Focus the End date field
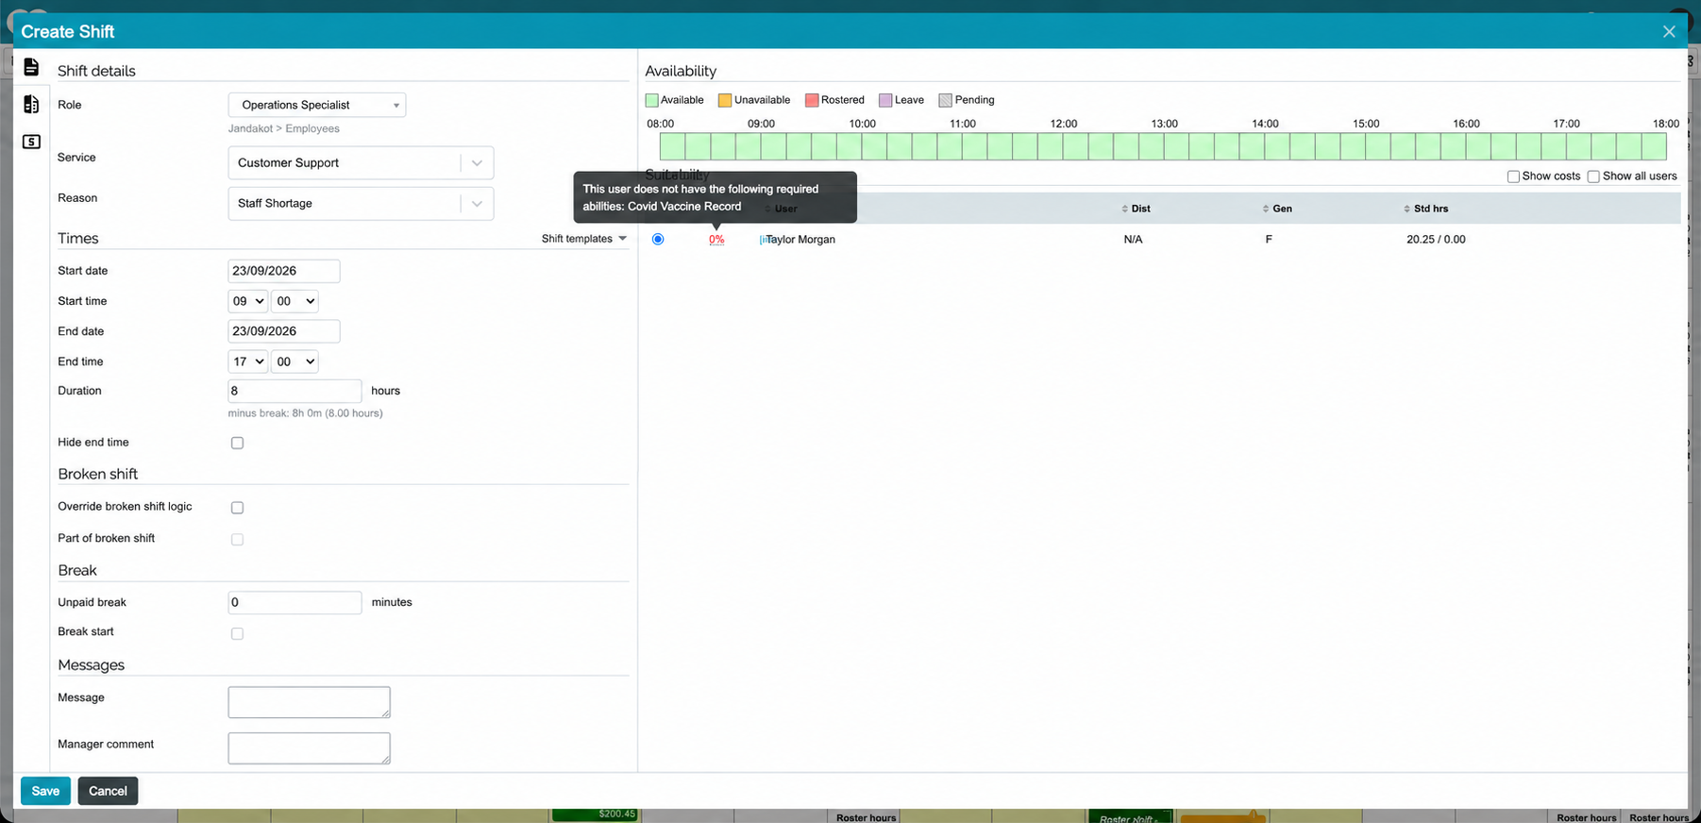 284,331
